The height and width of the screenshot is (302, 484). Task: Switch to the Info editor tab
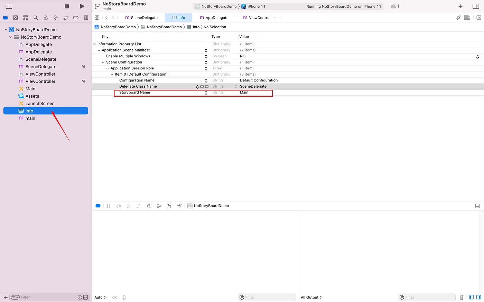click(179, 18)
